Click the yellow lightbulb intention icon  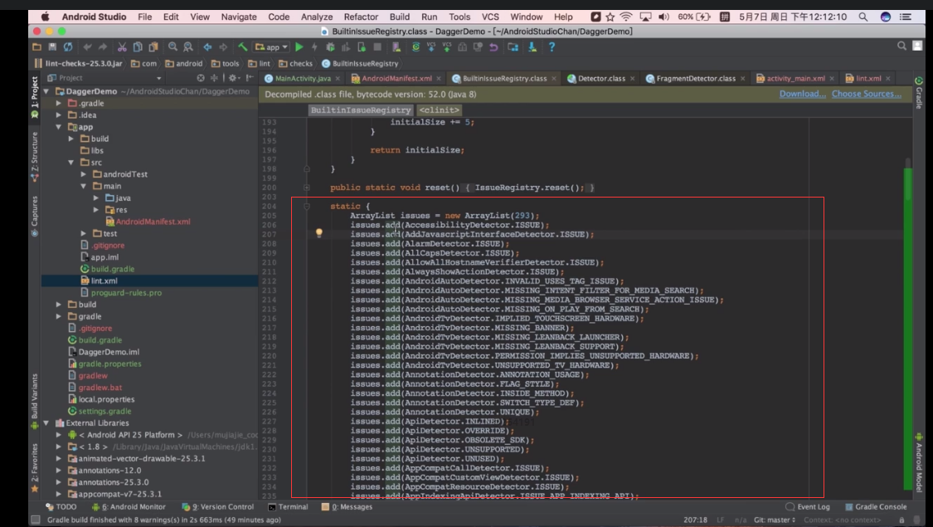319,233
